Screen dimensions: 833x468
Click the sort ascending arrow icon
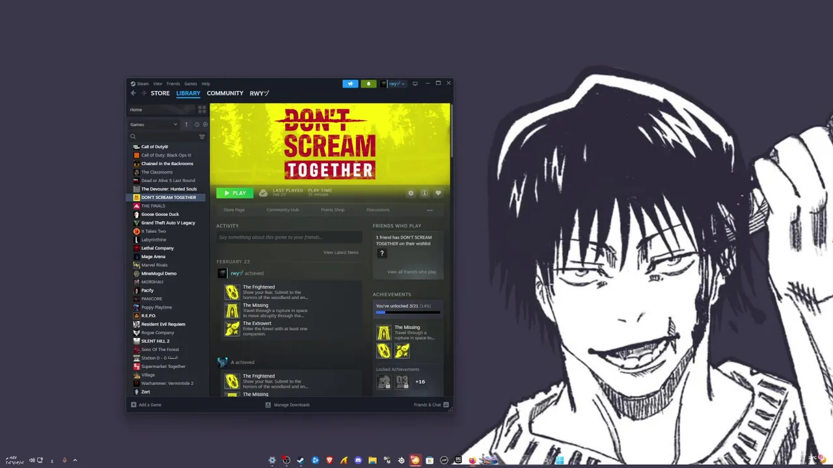coord(186,124)
